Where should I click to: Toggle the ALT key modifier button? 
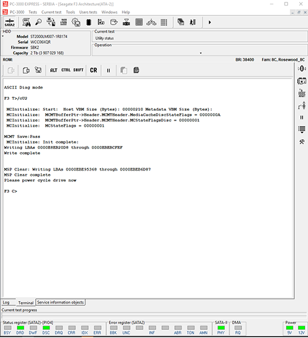pos(54,70)
